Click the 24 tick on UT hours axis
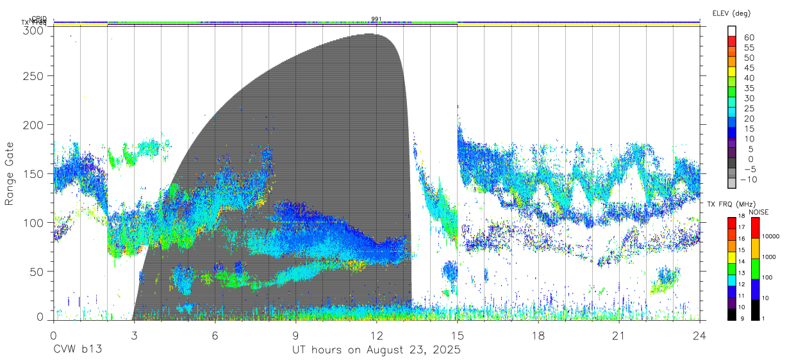 (x=700, y=335)
